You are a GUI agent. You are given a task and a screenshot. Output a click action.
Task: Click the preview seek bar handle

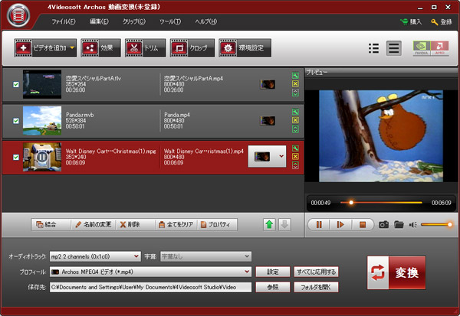(351, 202)
